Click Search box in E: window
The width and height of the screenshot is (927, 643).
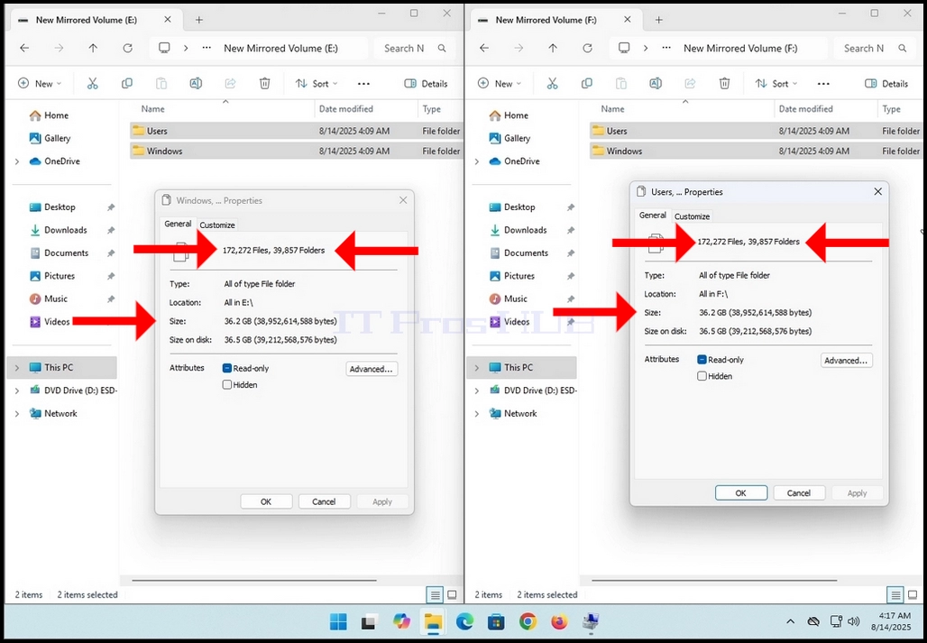415,49
